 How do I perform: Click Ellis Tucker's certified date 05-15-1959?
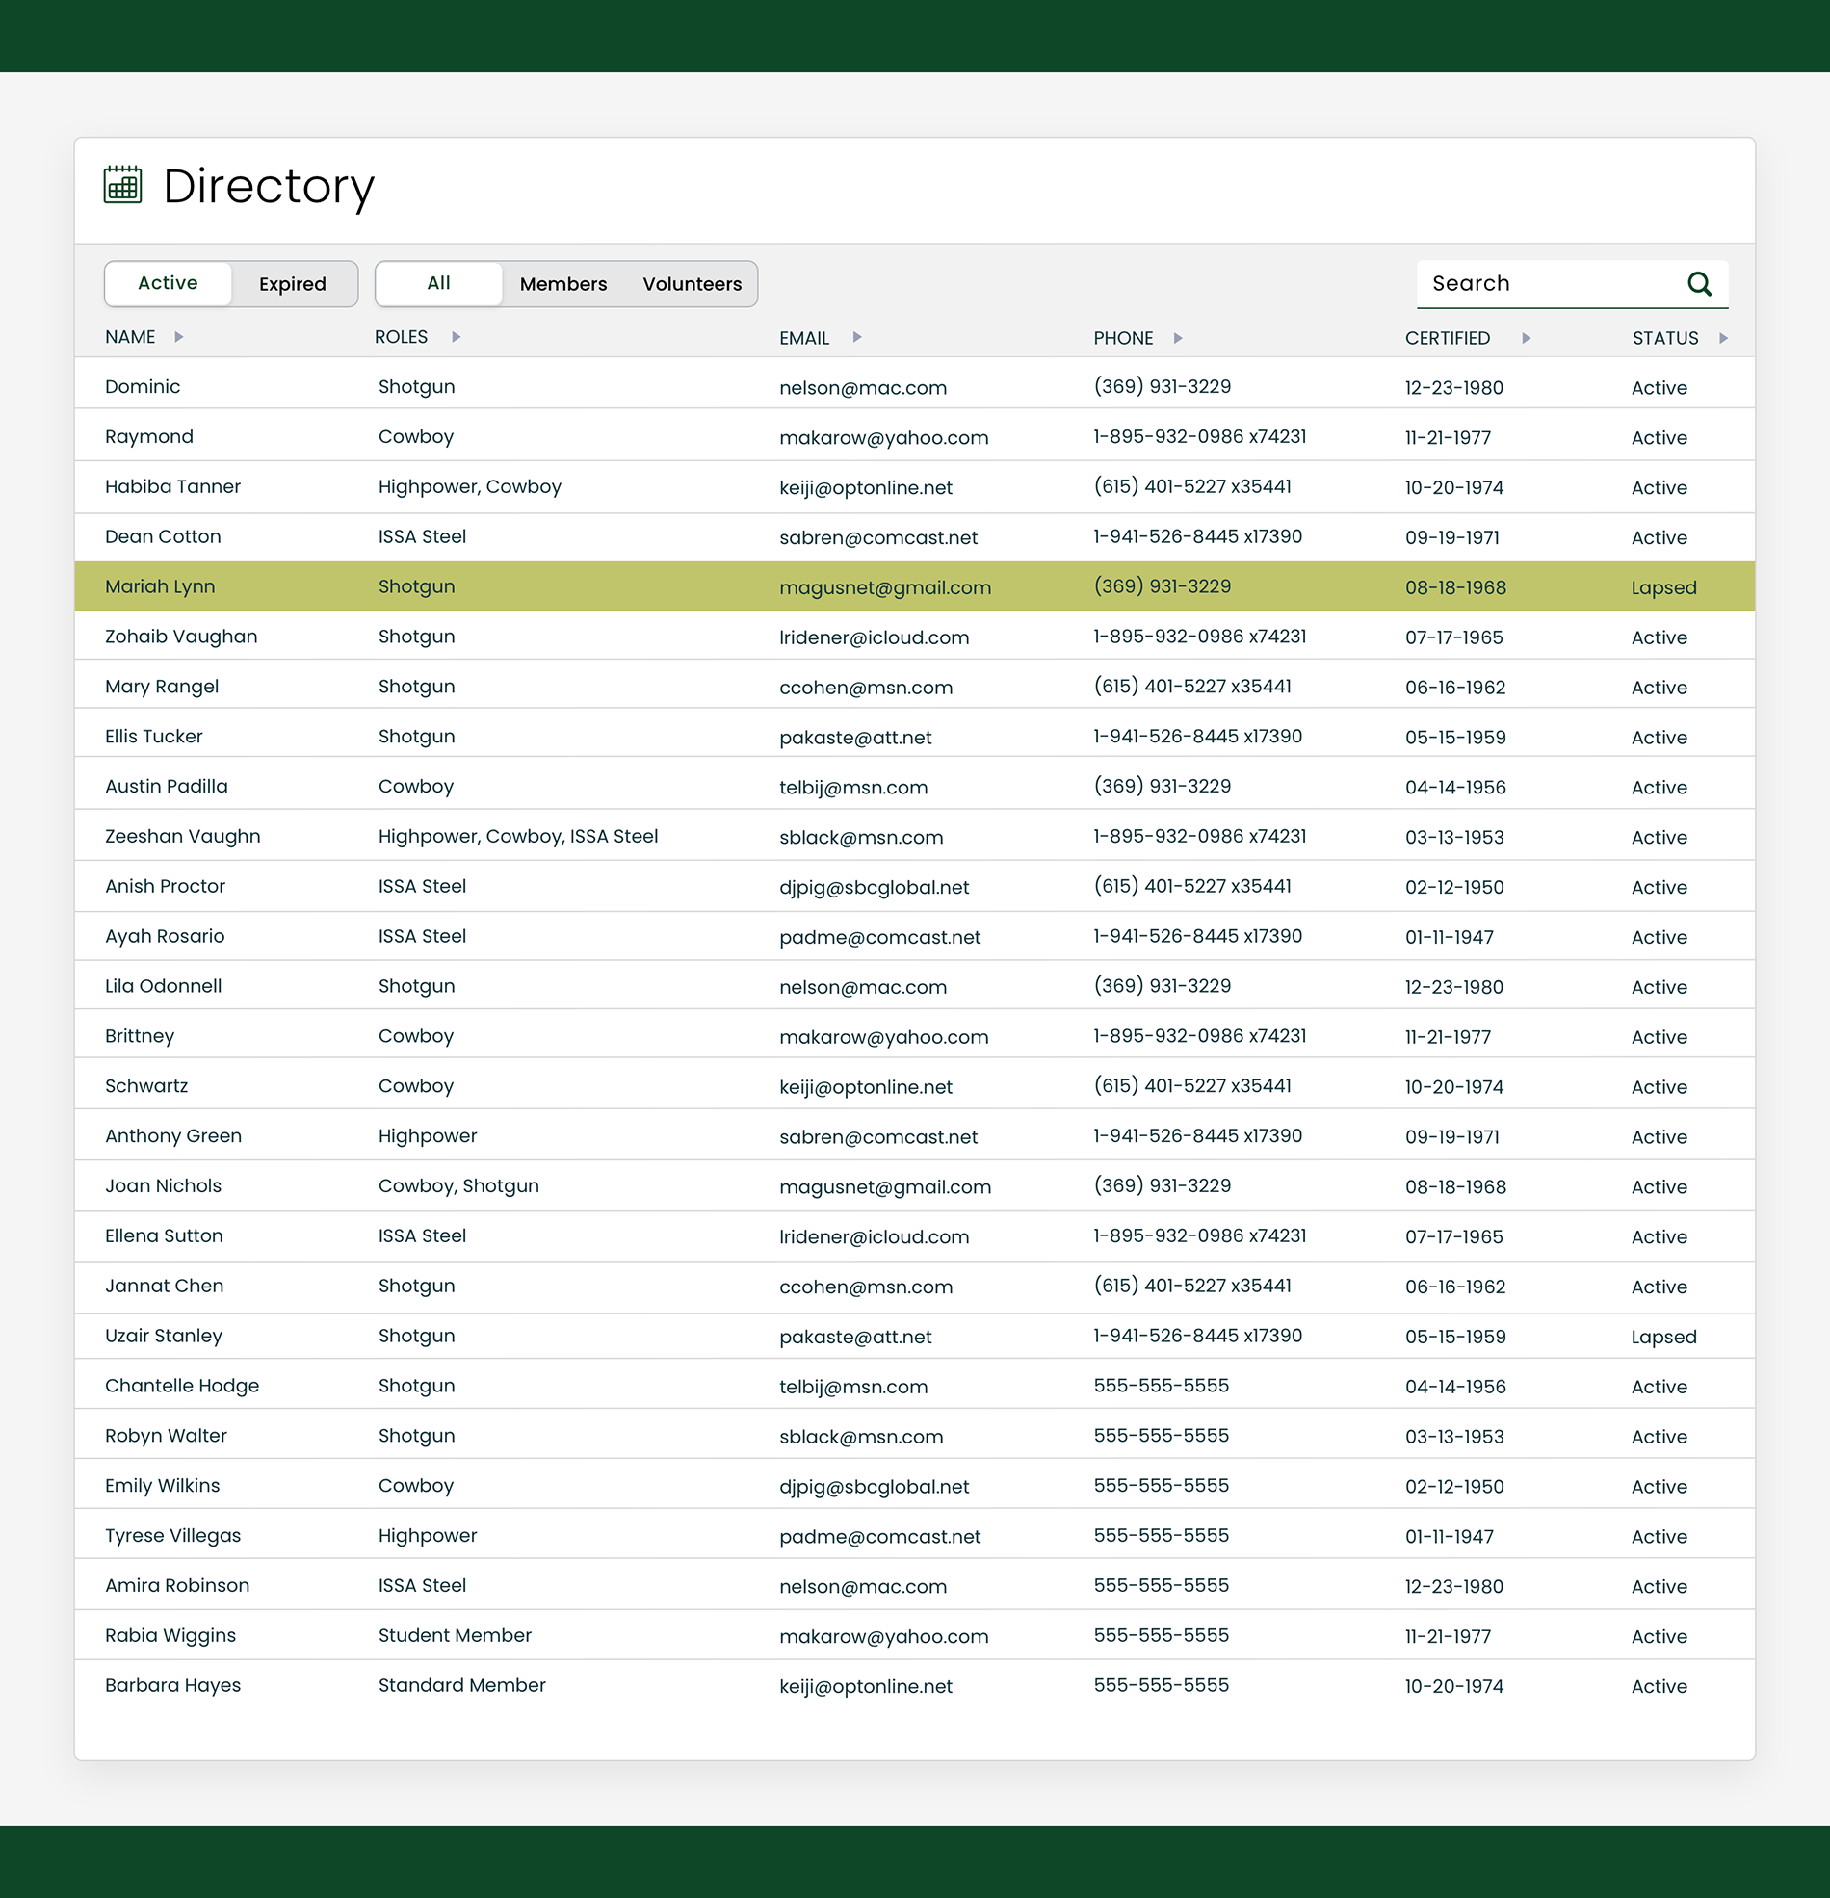tap(1455, 737)
